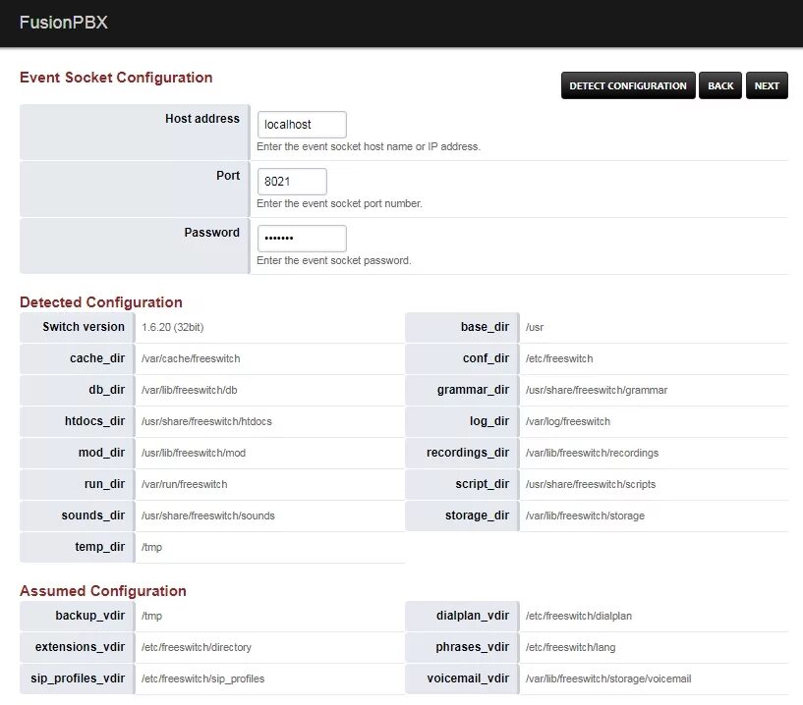Click the htdocs_dir label
Image resolution: width=803 pixels, height=705 pixels.
(94, 421)
